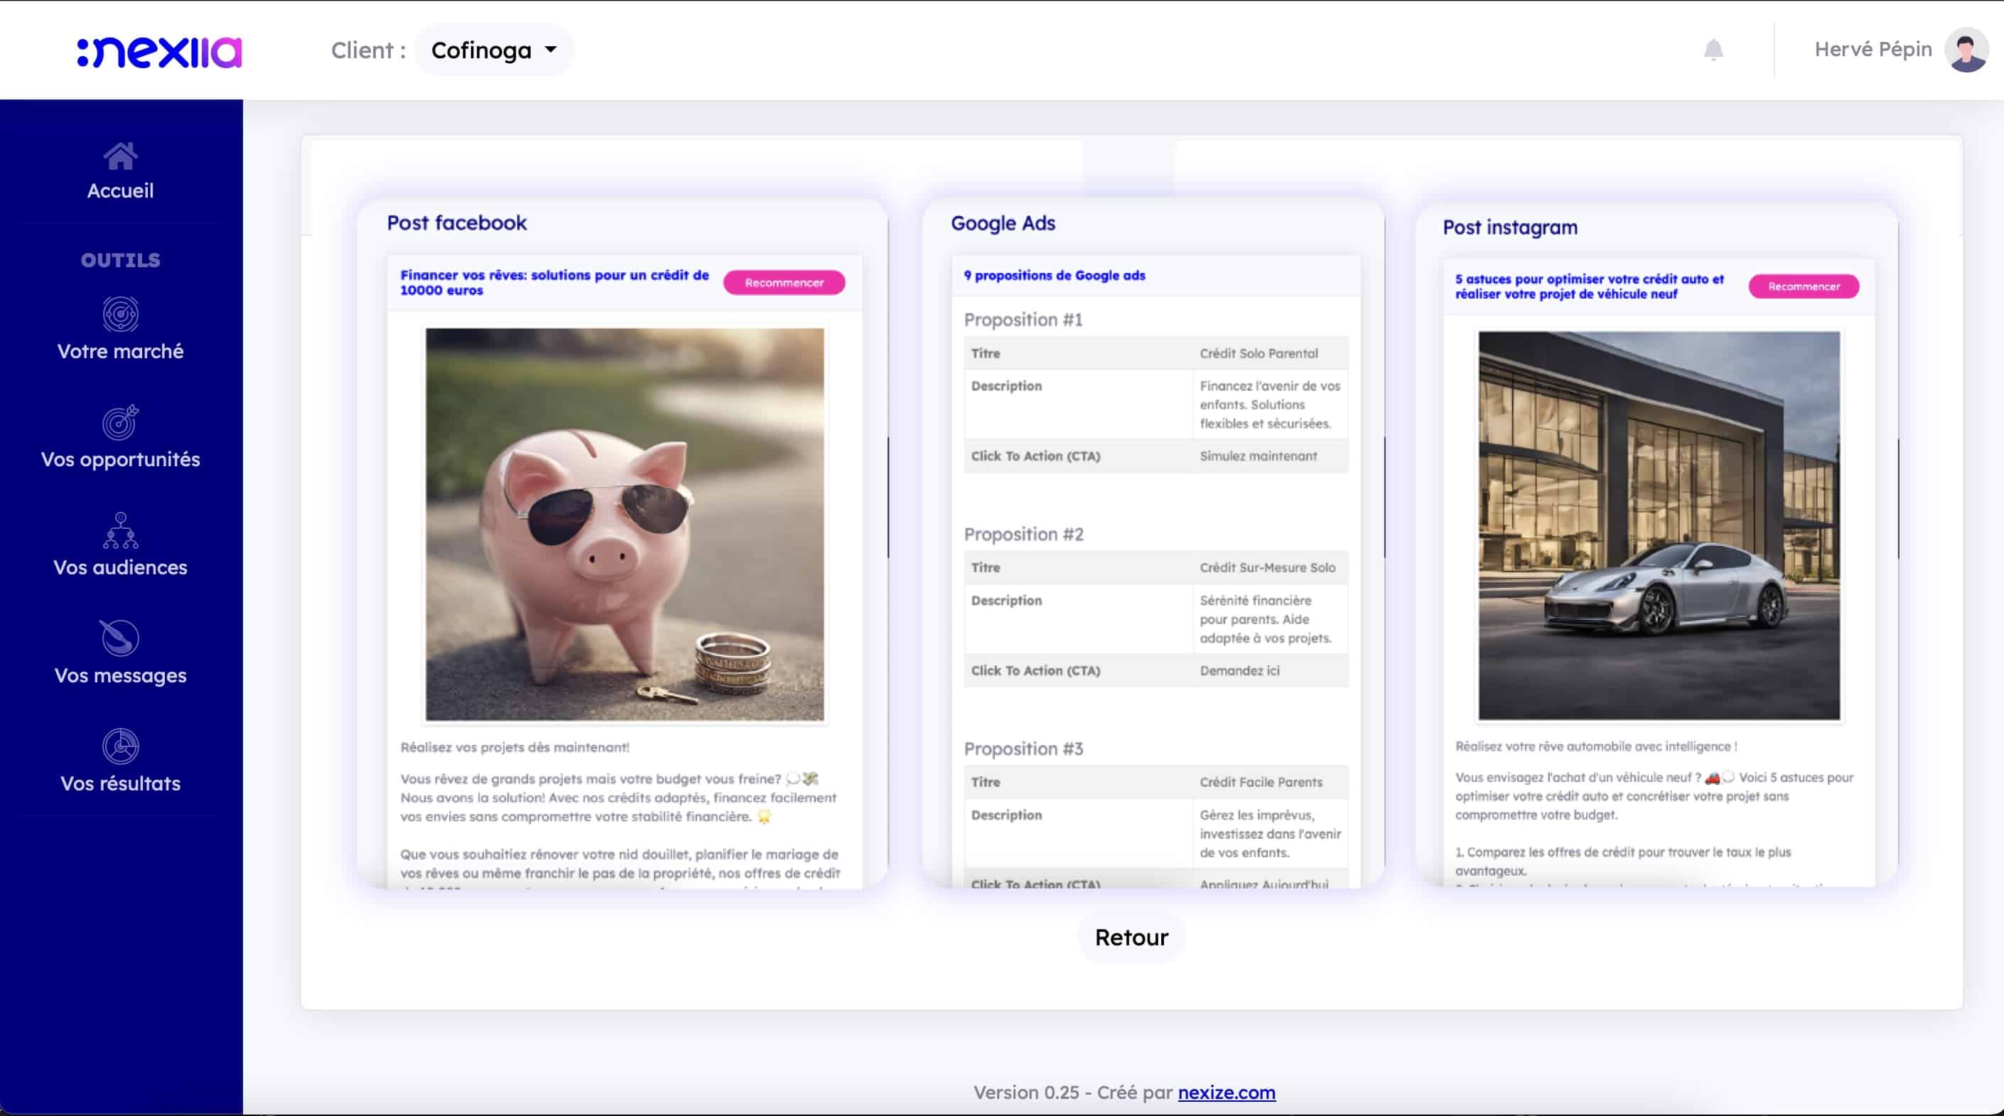Viewport: 2004px width, 1116px height.
Task: Click the Retour button
Action: click(x=1131, y=937)
